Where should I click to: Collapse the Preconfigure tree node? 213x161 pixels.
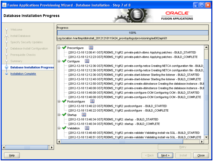click(59, 48)
